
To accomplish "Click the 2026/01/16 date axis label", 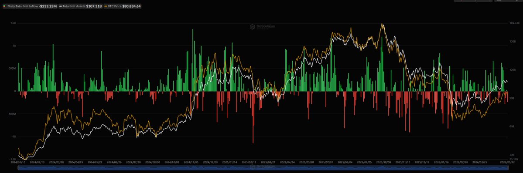I will point(441,163).
